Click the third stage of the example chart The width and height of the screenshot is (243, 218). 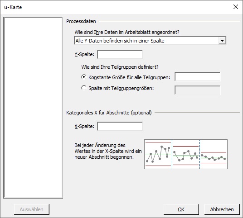[214, 154]
